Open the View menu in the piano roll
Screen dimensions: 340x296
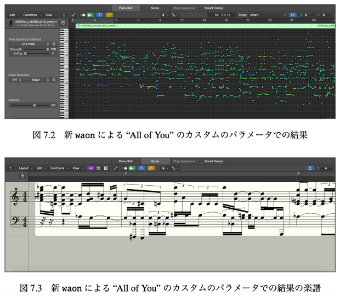coord(51,15)
